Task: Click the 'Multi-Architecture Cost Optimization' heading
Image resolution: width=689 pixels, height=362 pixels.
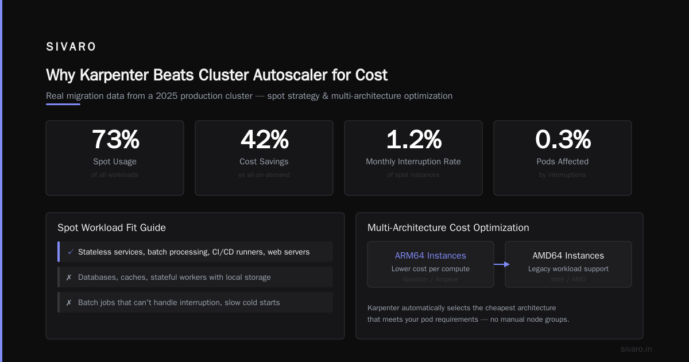Action: pos(448,228)
